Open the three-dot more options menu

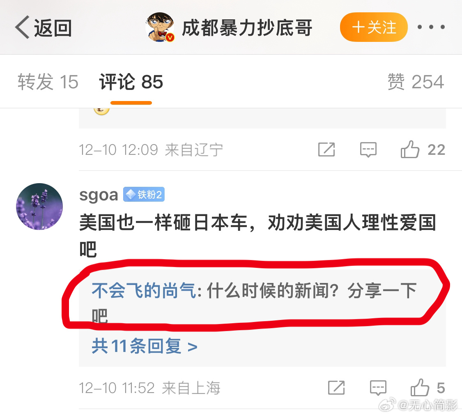(431, 27)
